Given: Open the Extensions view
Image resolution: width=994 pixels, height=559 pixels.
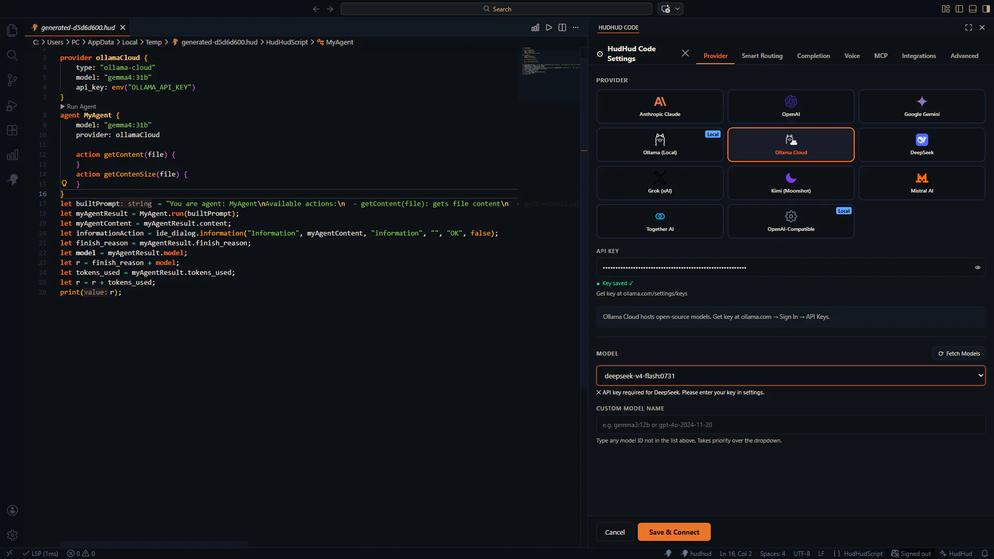Looking at the screenshot, I should (12, 130).
